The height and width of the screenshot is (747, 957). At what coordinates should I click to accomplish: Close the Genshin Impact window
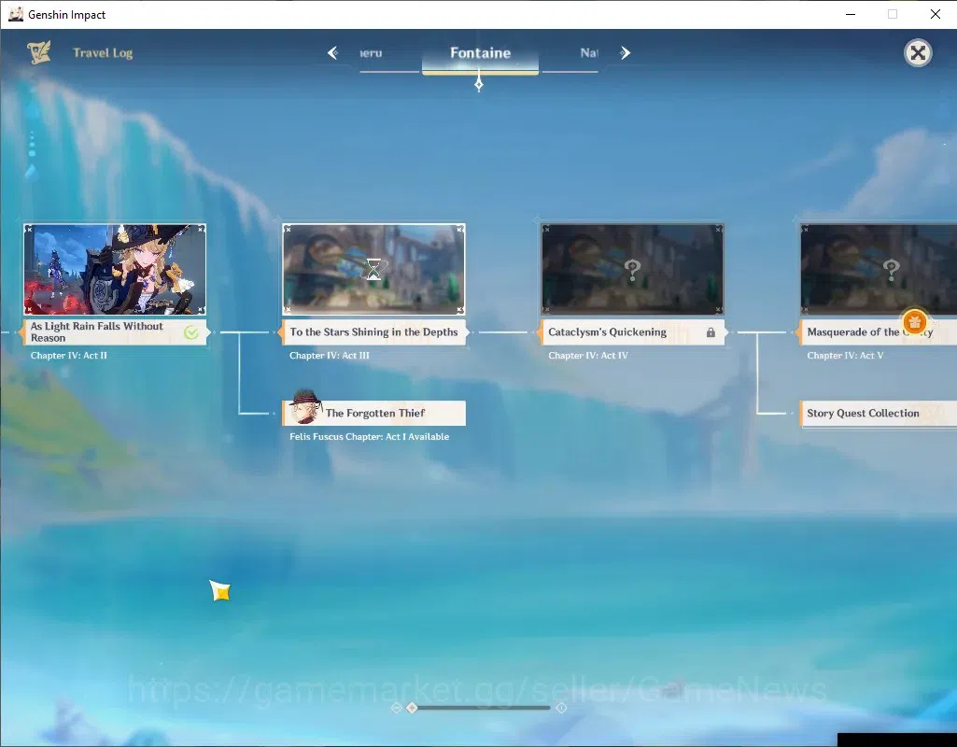point(935,14)
